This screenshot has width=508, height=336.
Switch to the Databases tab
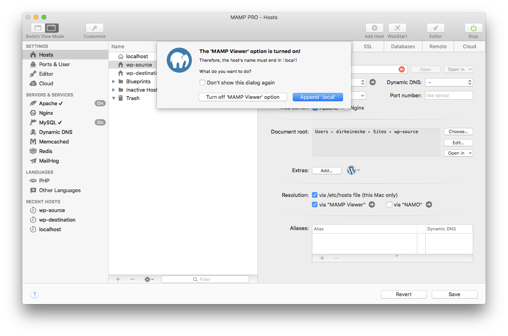[403, 46]
